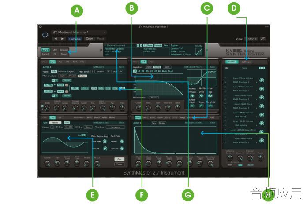Open the LFO tab
This screenshot has width=307, height=204.
(55, 50)
